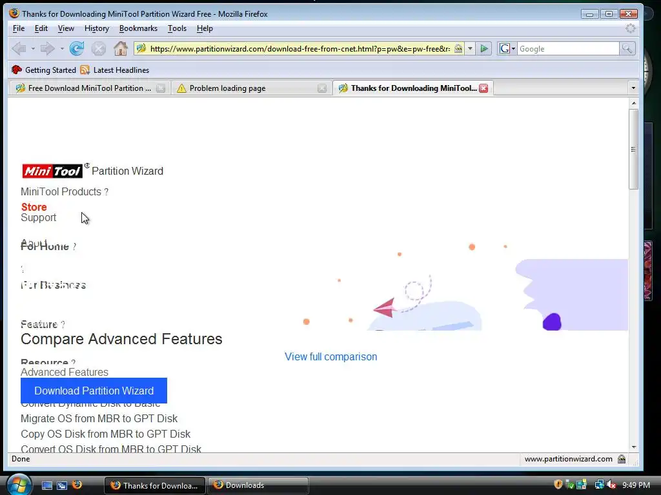
Task: Open the File menu
Action: (x=19, y=28)
